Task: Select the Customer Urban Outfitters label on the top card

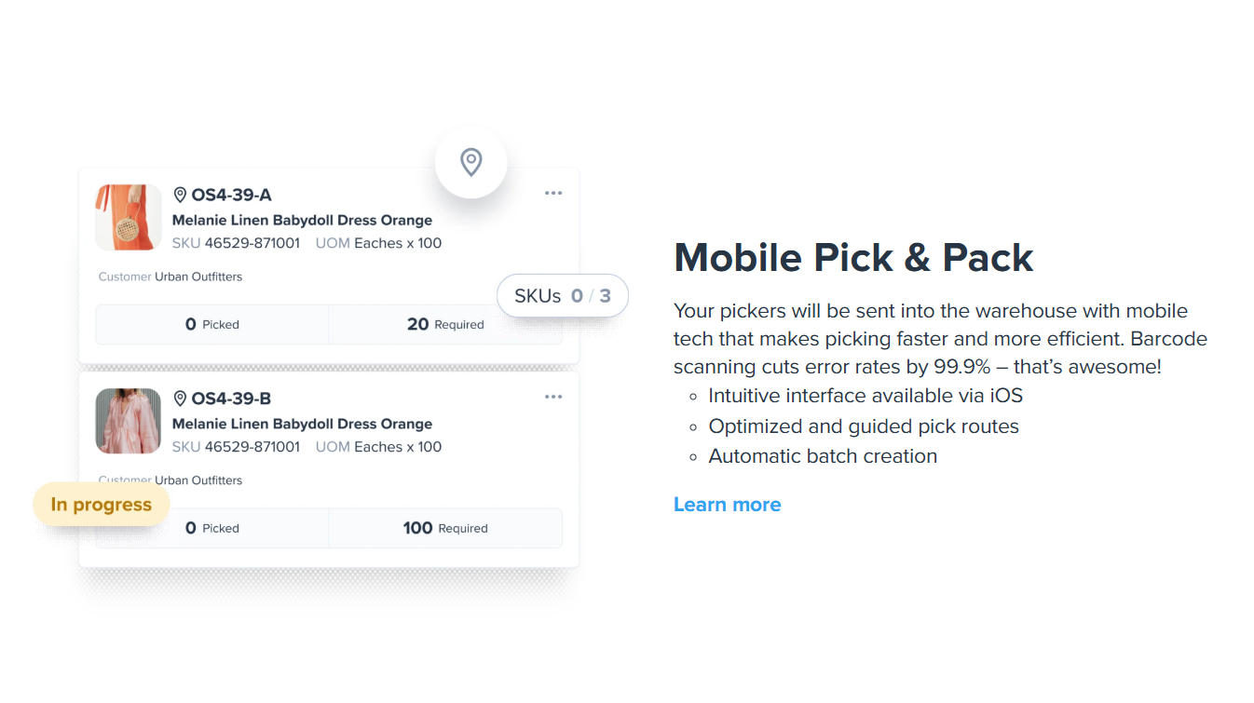Action: pos(170,277)
